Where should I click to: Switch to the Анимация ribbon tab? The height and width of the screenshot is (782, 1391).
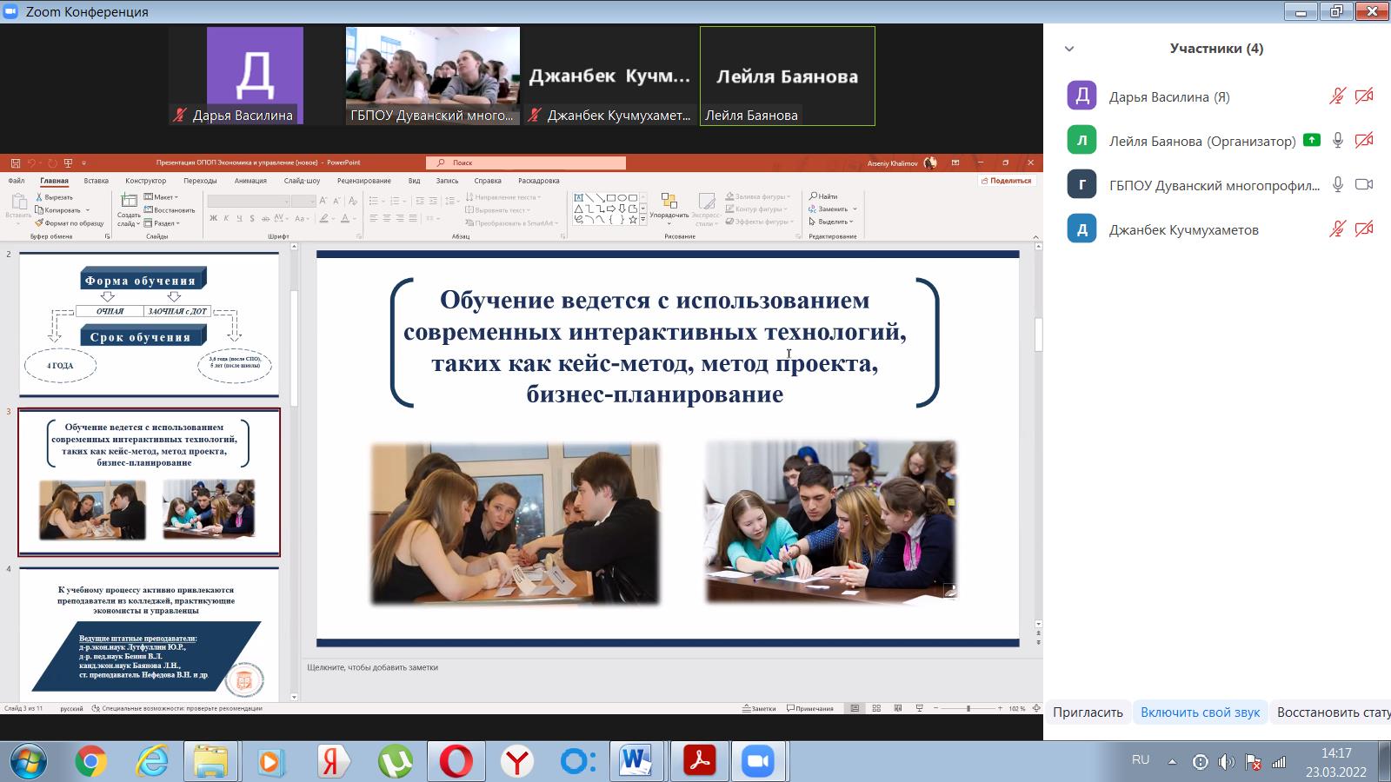[250, 181]
